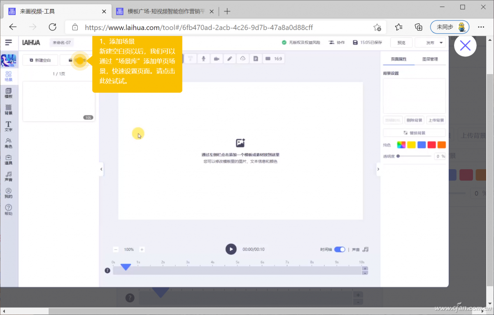The width and height of the screenshot is (494, 315).
Task: Play the video with play button
Action: coord(231,249)
